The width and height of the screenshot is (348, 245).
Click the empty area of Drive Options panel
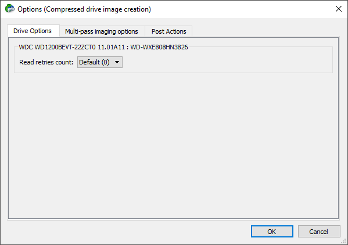173,144
